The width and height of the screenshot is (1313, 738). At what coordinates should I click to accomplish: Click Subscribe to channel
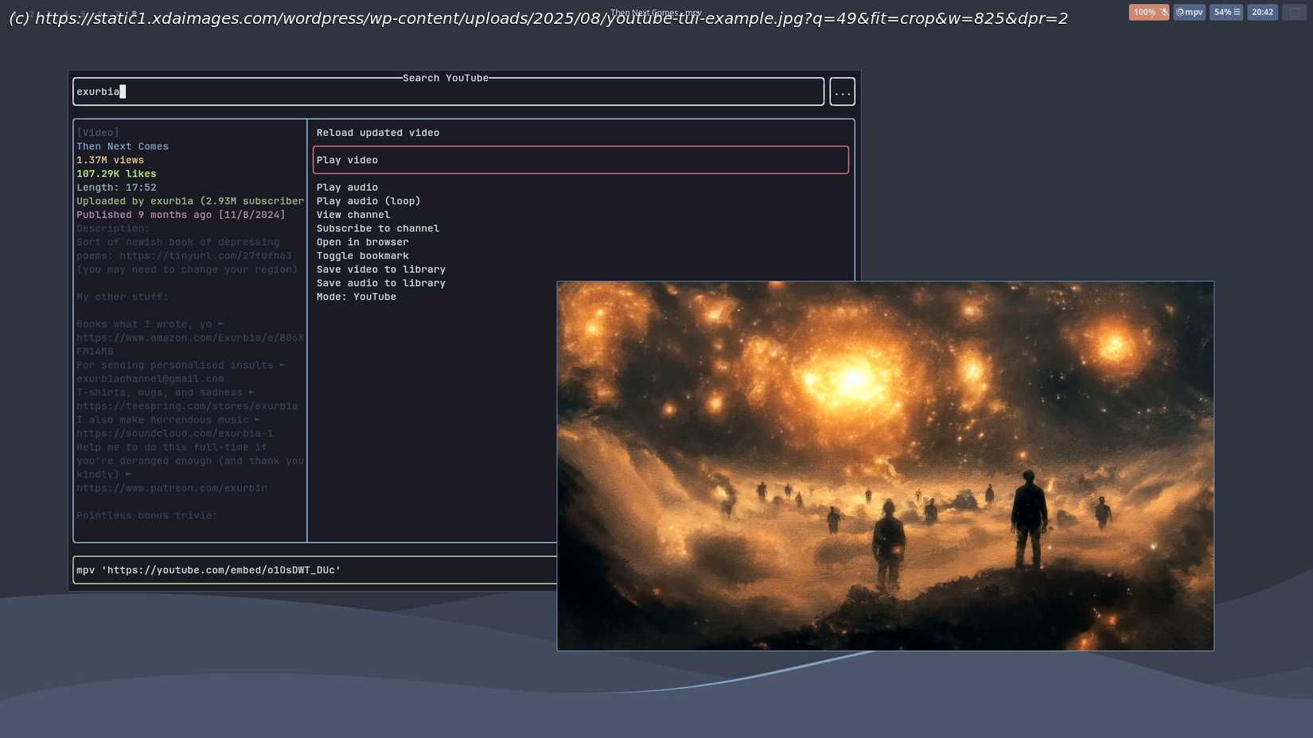click(377, 228)
